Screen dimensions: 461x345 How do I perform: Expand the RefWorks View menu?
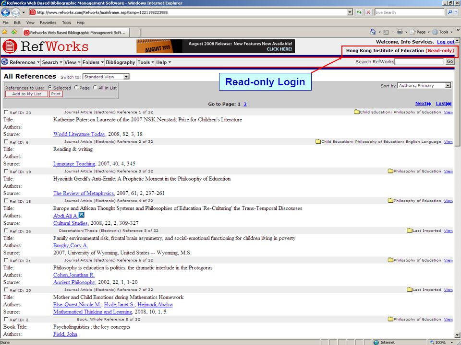73,62
